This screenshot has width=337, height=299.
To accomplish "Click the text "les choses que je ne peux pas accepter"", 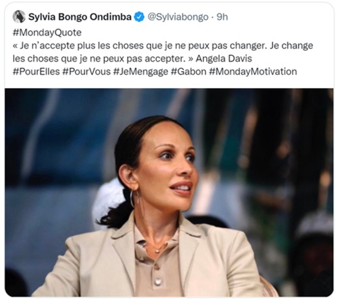I will tap(99, 59).
